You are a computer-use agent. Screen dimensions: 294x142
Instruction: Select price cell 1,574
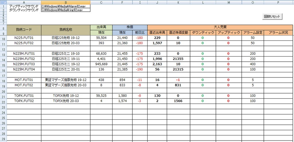(x=122, y=101)
